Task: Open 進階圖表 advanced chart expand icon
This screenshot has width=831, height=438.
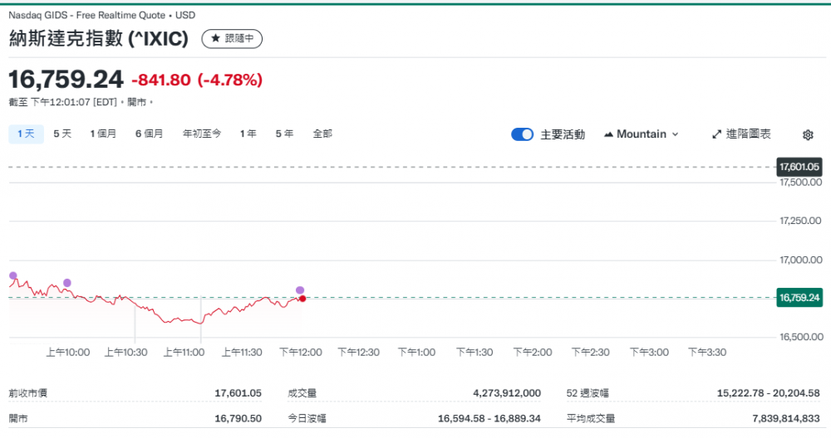Action: 718,134
